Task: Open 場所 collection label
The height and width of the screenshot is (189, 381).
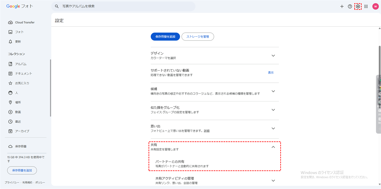Action: tap(18, 102)
